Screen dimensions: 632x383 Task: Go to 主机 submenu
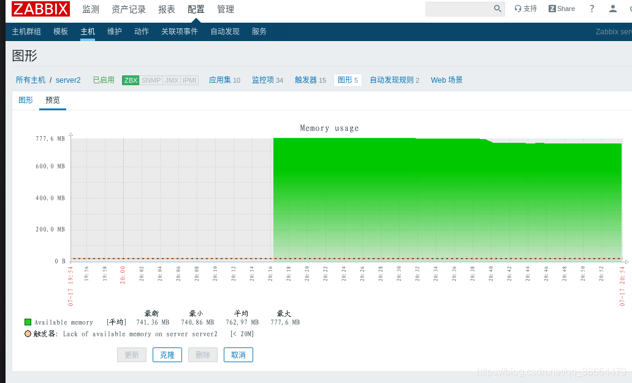[88, 31]
